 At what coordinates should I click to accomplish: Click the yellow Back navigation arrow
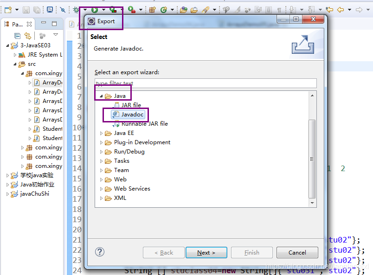[x=341, y=10]
